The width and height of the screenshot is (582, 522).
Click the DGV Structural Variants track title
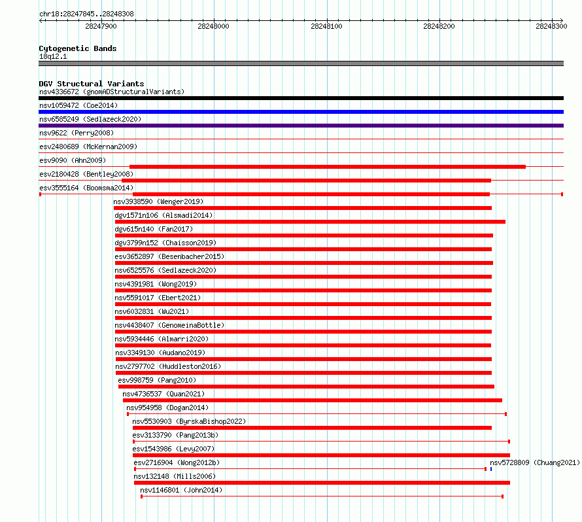pos(92,84)
